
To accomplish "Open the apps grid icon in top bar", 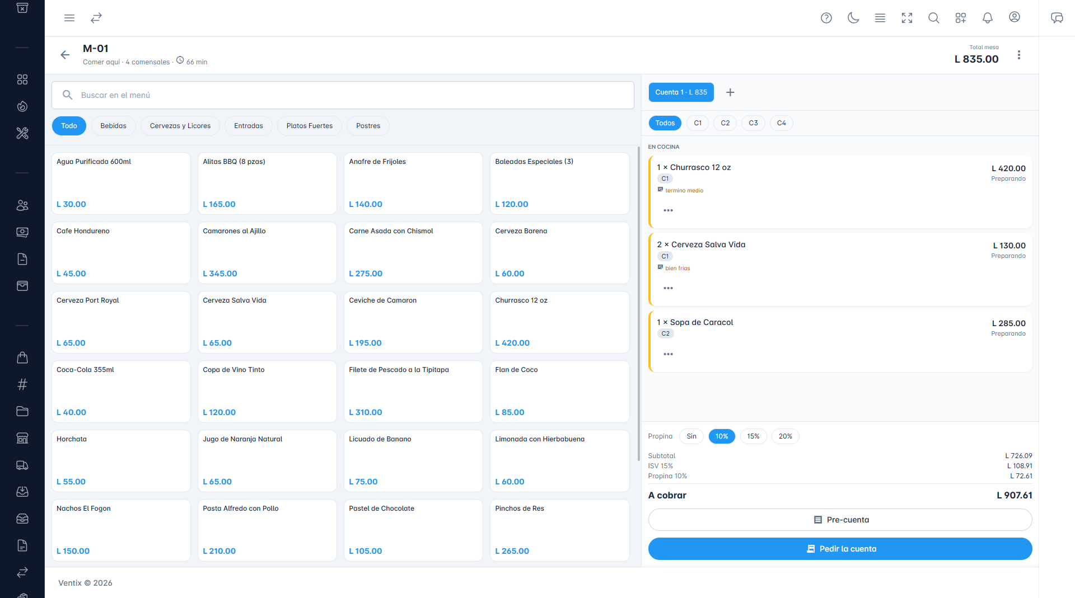I will [961, 18].
